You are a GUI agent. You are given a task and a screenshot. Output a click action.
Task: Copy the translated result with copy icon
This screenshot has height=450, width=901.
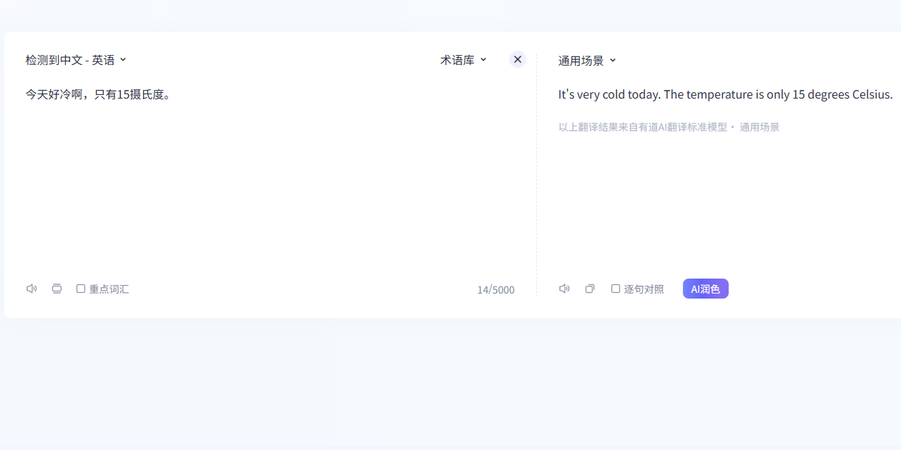(590, 289)
